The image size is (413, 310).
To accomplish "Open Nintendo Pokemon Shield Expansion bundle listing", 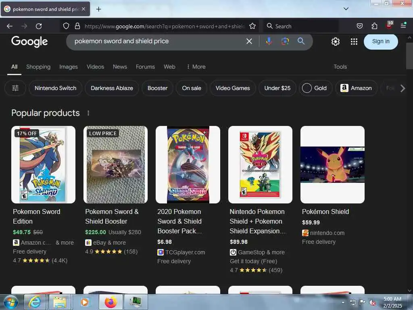I will pyautogui.click(x=257, y=221).
